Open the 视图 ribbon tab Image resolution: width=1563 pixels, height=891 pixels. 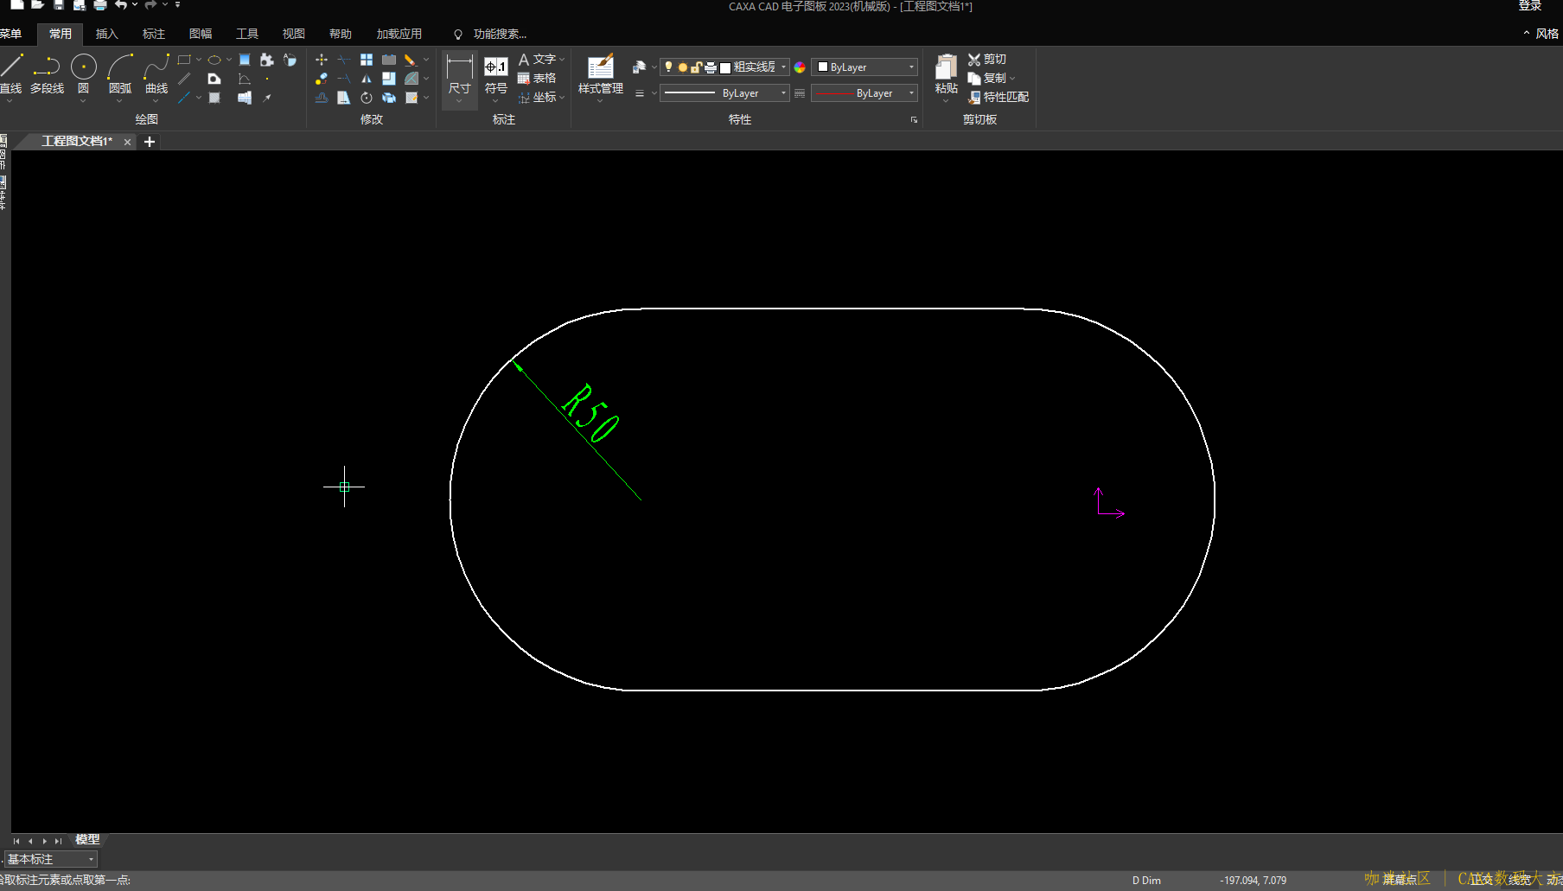click(x=293, y=34)
